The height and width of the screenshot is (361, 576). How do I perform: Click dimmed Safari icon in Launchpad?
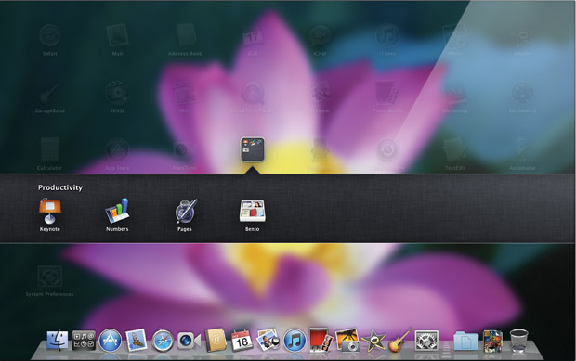click(x=49, y=35)
